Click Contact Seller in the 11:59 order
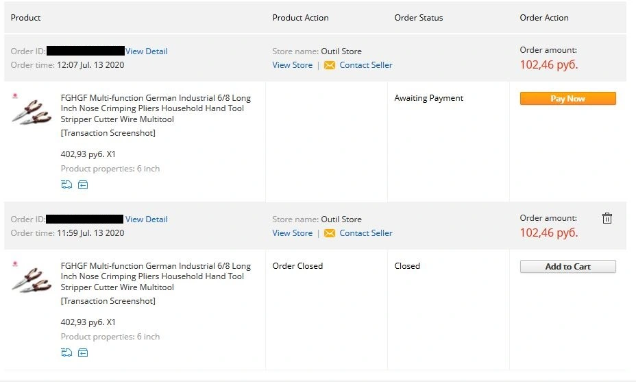 click(366, 233)
